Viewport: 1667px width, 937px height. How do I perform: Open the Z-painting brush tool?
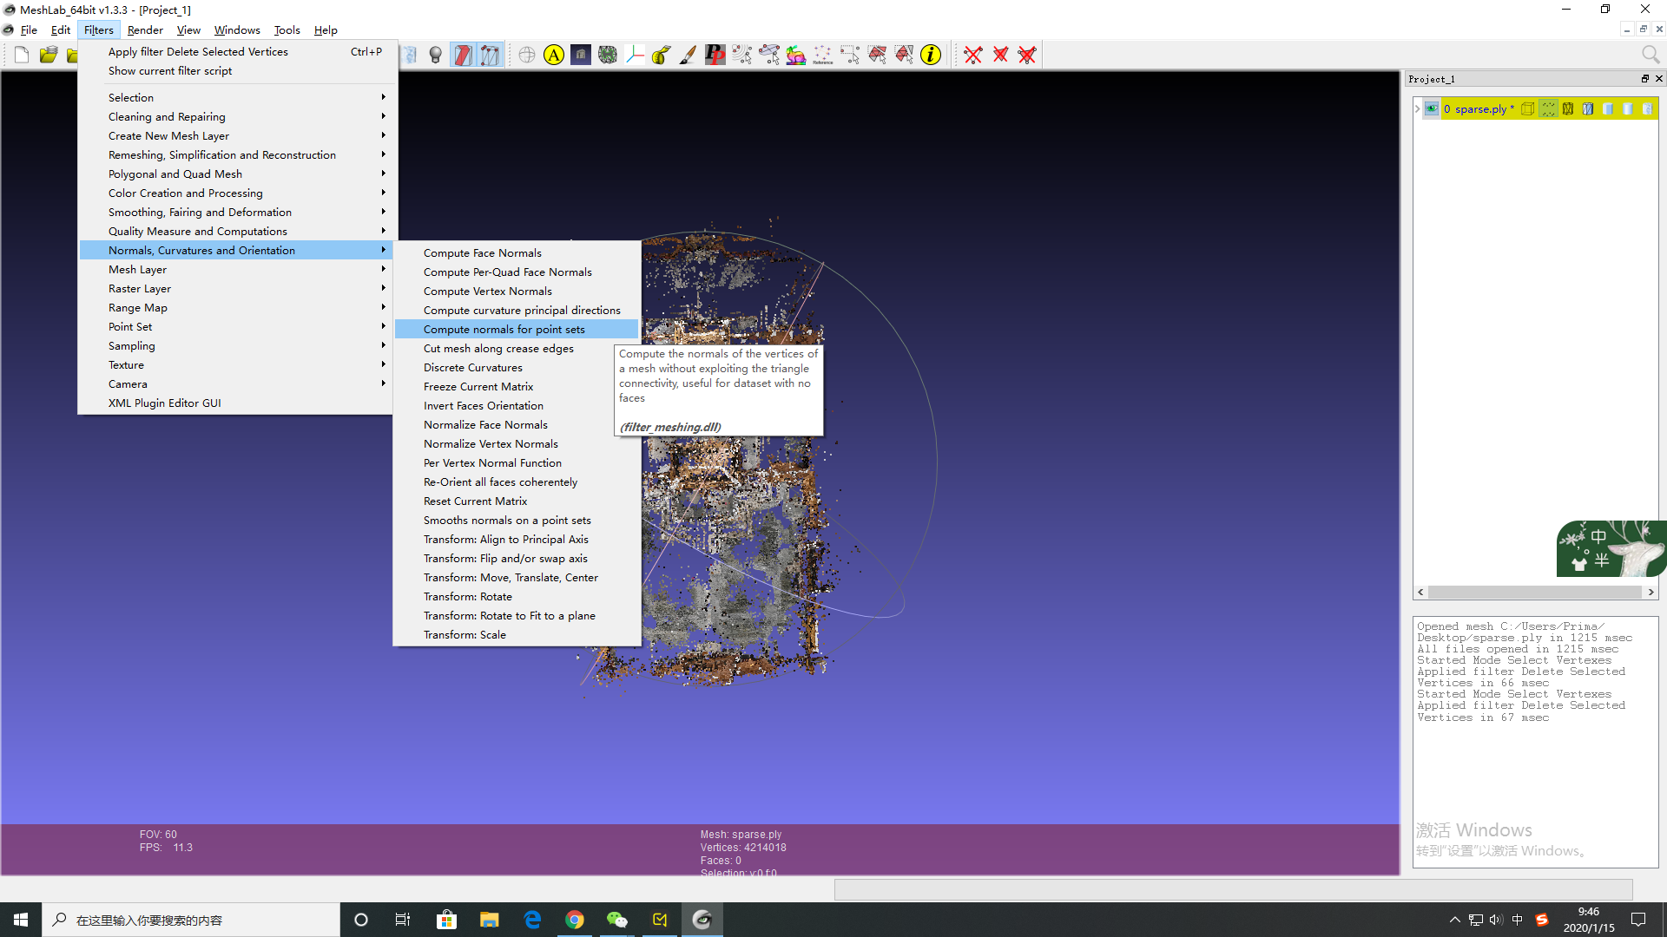coord(688,56)
